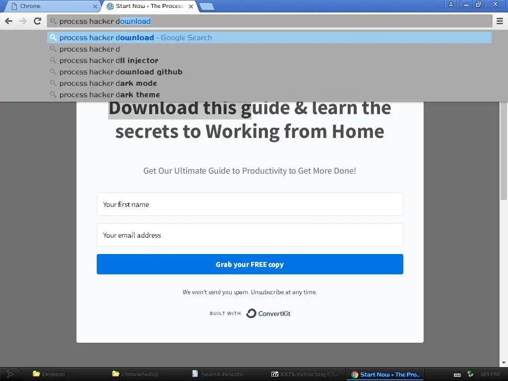Pick the 'process hacker download github' suggestion
Image resolution: width=508 pixels, height=381 pixels.
tap(269, 72)
